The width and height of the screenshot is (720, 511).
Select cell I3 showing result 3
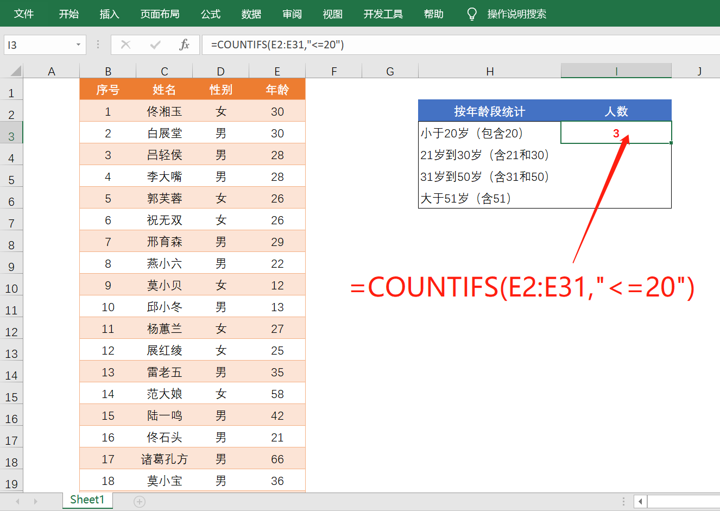(x=616, y=133)
